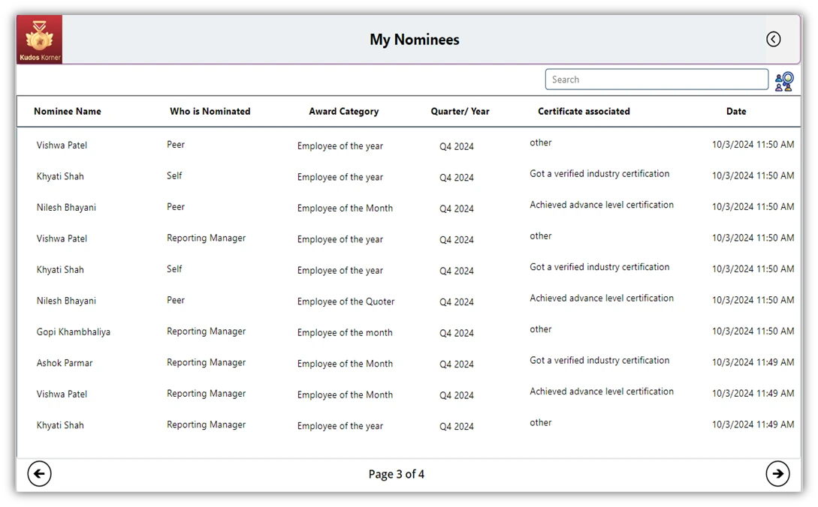Image resolution: width=818 pixels, height=507 pixels.
Task: Select the first Vishwa Patel row
Action: tap(62, 145)
